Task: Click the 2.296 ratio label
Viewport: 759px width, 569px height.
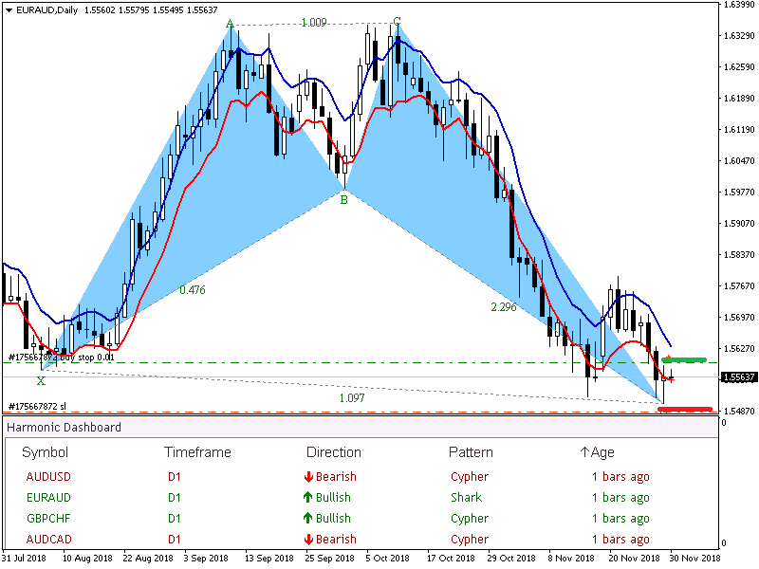Action: [x=504, y=306]
